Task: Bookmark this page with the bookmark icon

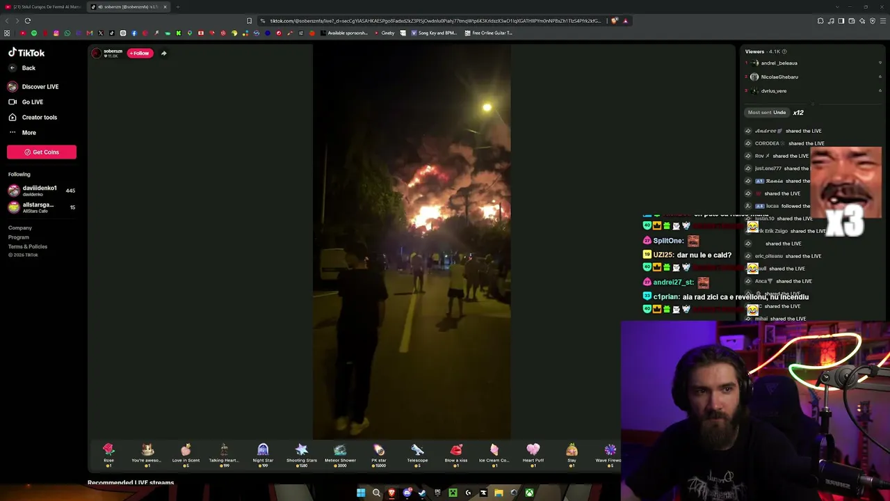Action: (249, 21)
